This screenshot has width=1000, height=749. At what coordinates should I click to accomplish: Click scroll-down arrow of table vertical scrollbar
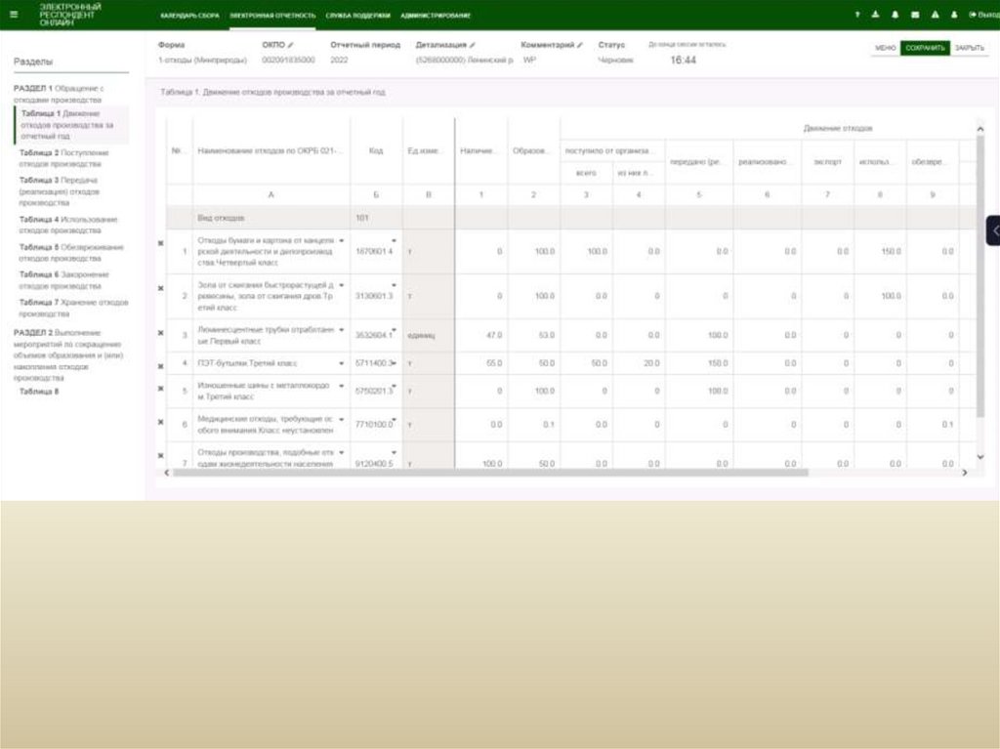(980, 457)
